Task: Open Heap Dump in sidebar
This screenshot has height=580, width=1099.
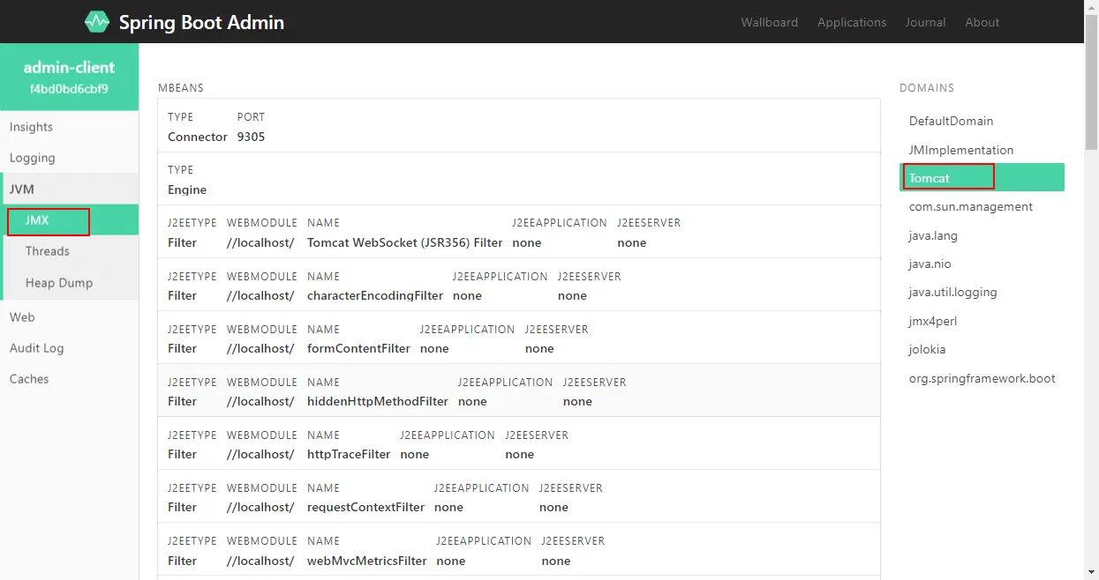Action: pos(59,283)
